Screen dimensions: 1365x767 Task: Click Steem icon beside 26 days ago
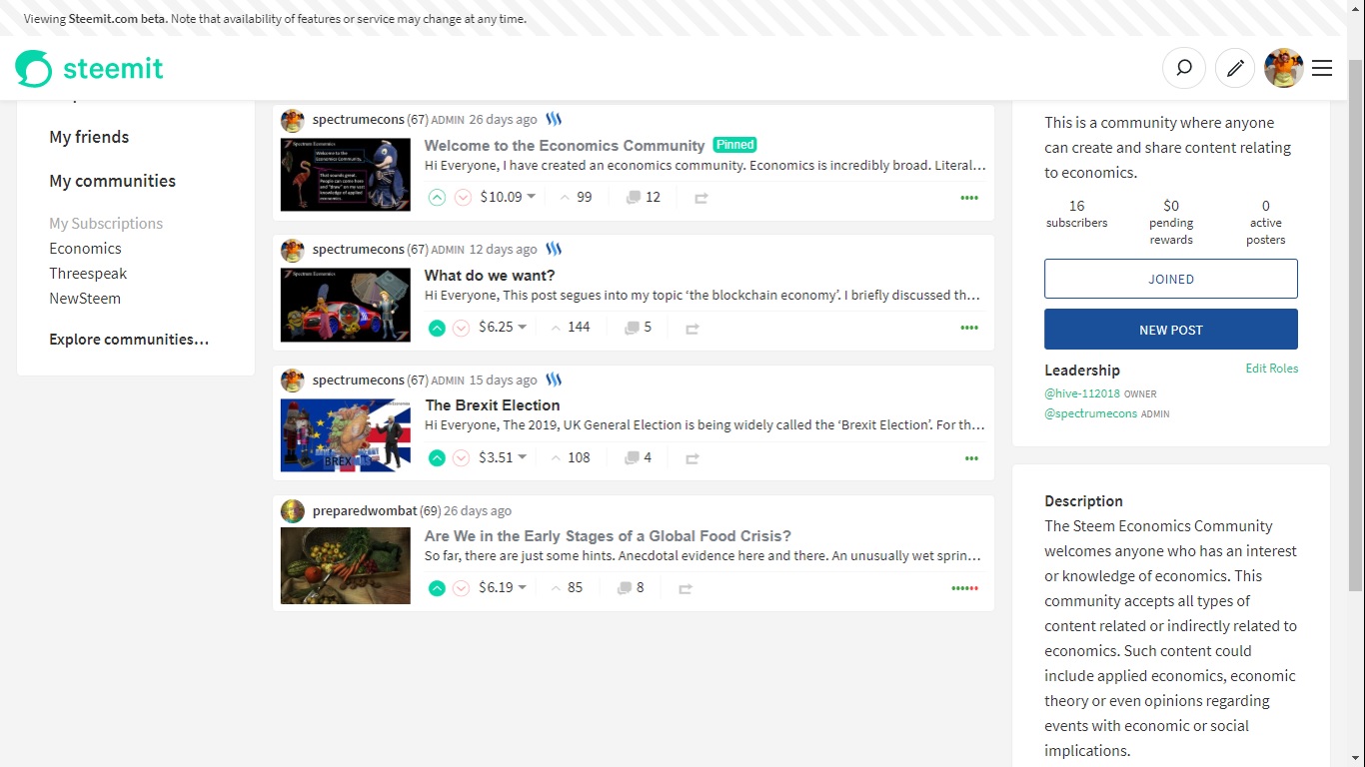point(554,119)
